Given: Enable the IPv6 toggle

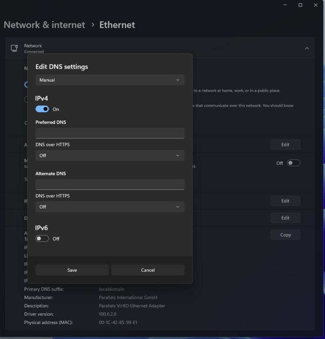Looking at the screenshot, I should tap(42, 239).
